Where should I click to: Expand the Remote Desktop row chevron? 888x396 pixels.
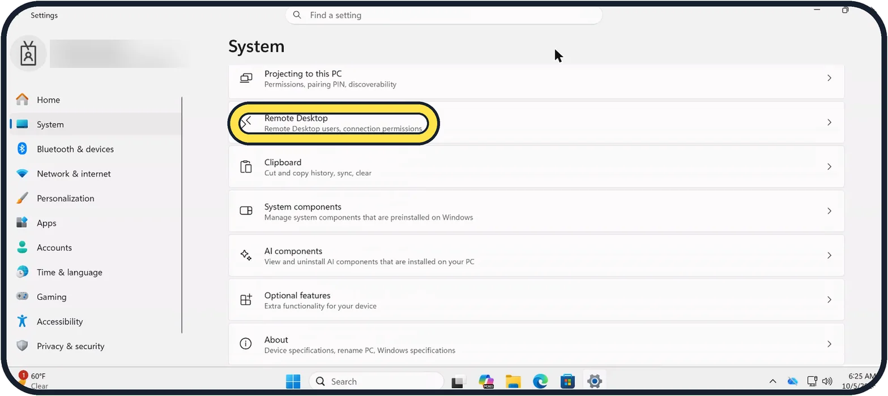click(x=829, y=122)
